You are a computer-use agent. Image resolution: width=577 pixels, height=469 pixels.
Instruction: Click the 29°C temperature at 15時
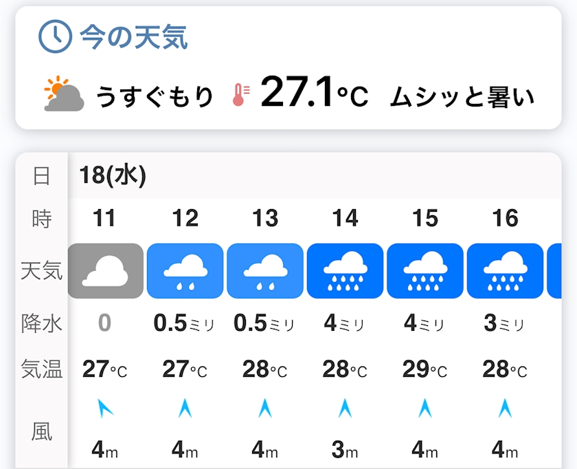click(425, 369)
